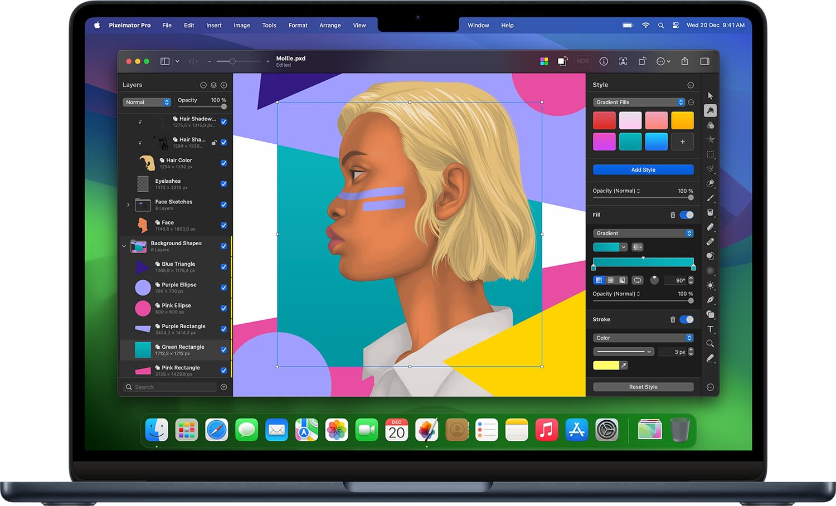Click the Add Style button
This screenshot has width=836, height=506.
pos(643,169)
